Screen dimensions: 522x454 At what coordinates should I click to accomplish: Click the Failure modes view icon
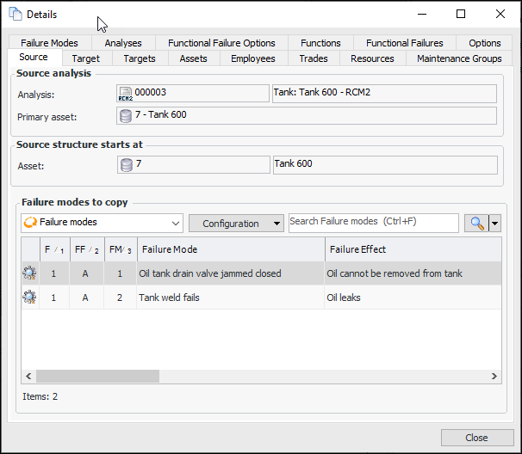30,223
